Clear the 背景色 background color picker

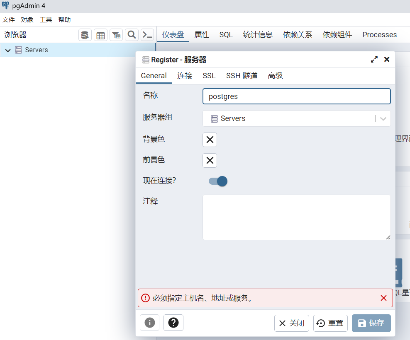point(210,140)
